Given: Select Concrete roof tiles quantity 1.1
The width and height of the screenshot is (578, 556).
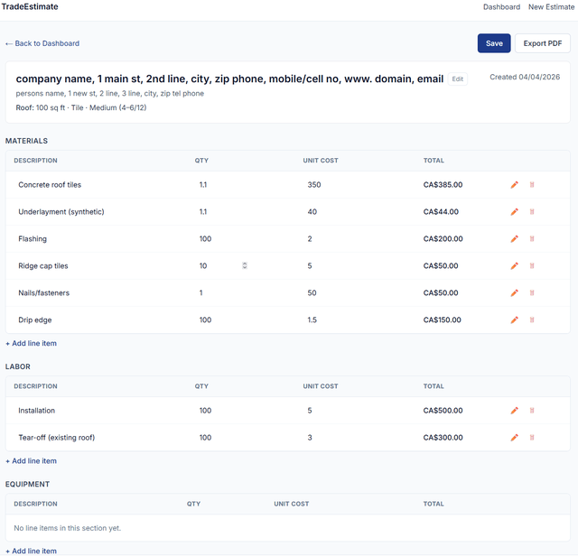Looking at the screenshot, I should click(203, 185).
